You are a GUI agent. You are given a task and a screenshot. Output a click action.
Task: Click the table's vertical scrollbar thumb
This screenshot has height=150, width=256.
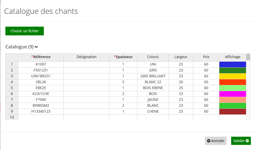point(248,57)
